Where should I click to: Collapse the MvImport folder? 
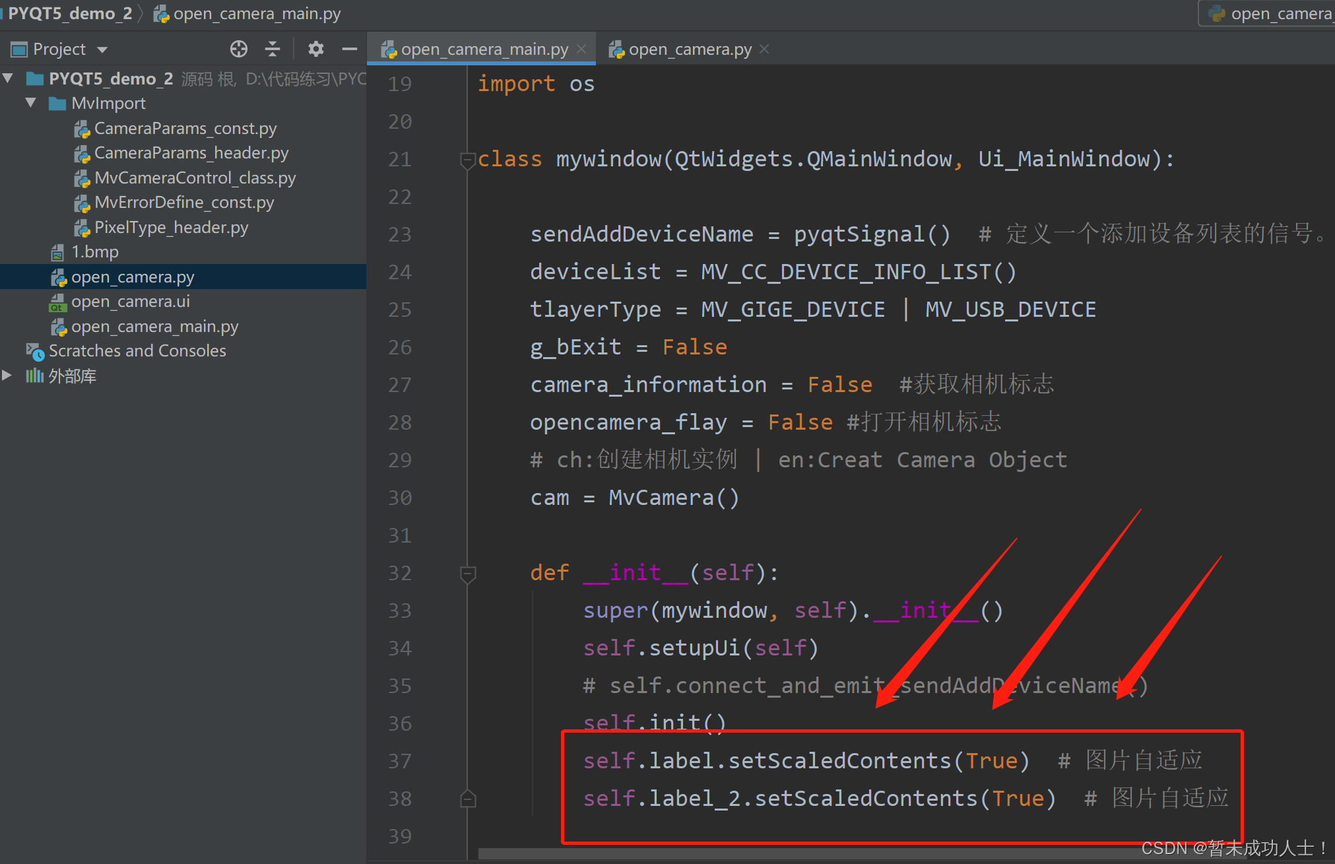click(31, 103)
